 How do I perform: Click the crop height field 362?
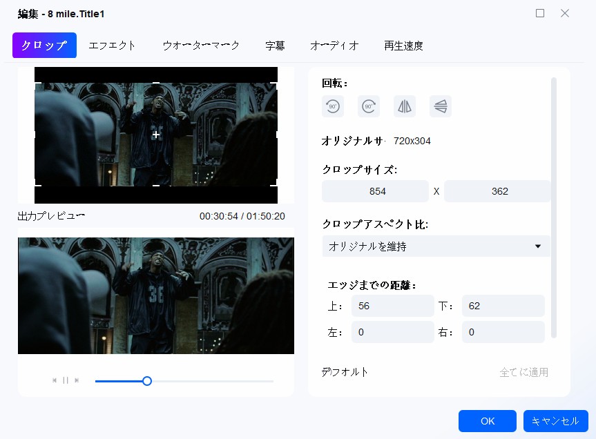(x=497, y=191)
